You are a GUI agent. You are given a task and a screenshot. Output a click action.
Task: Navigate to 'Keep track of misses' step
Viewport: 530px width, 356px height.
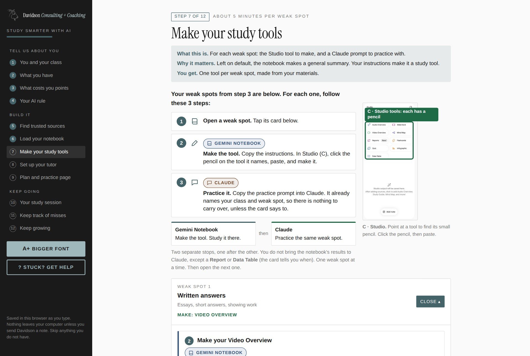coord(46,215)
